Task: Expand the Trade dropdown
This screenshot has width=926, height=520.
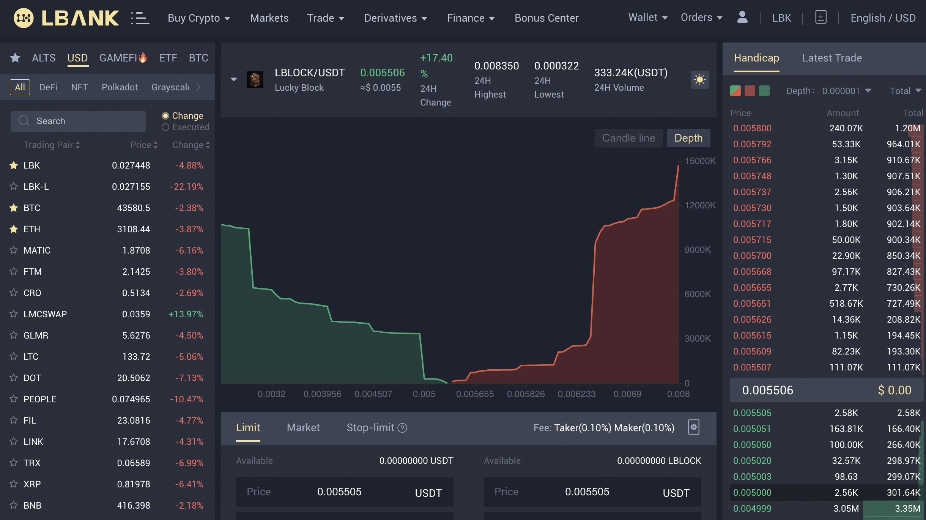Action: click(x=326, y=18)
